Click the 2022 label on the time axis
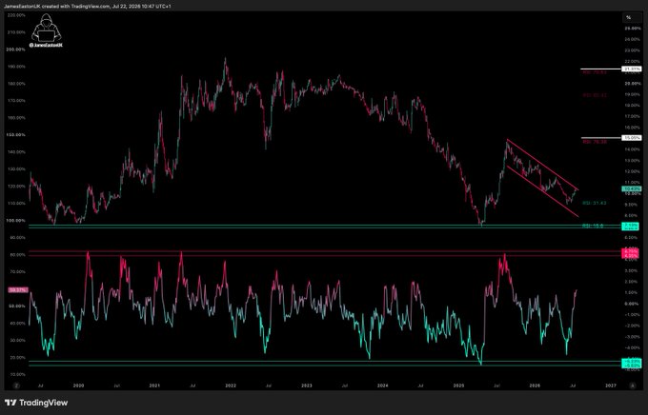 231,385
